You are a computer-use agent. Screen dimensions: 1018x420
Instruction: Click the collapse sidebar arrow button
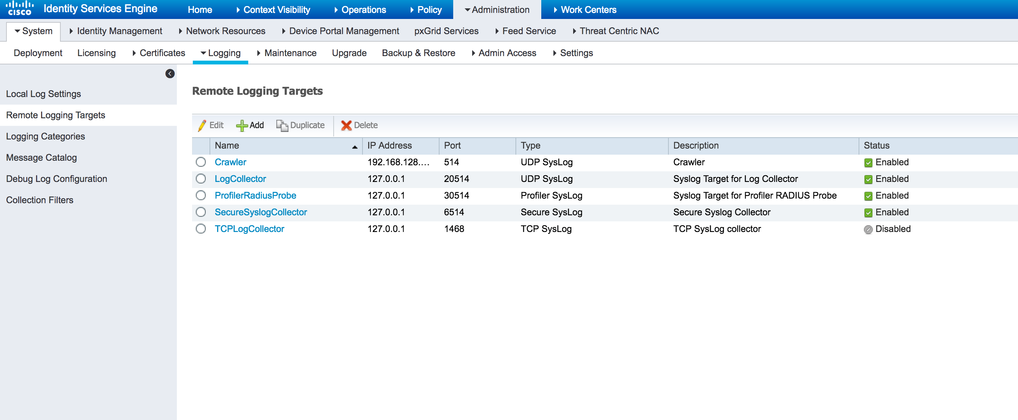[x=170, y=73]
